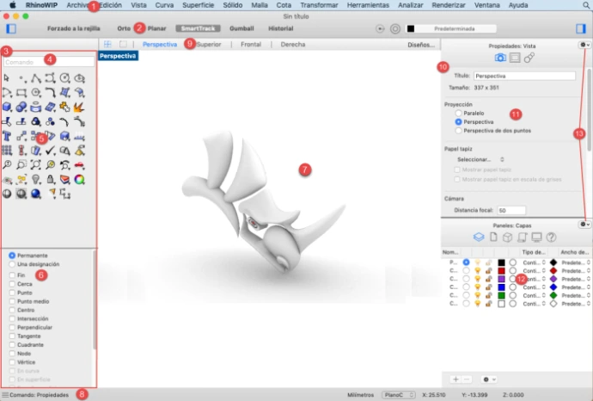Open the monitor display panel icon
The image size is (593, 401).
536,237
